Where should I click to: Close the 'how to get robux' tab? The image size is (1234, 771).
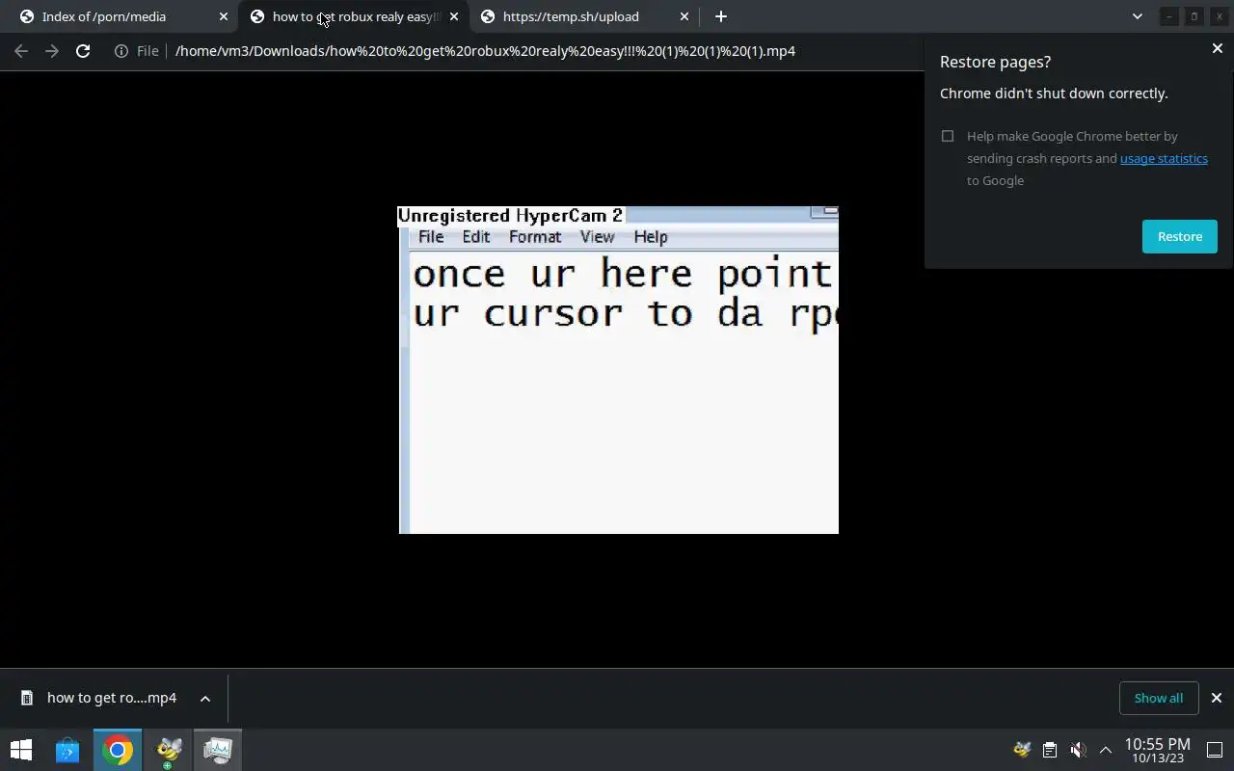(x=454, y=16)
